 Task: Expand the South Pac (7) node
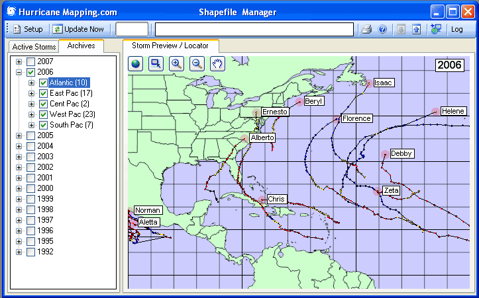pyautogui.click(x=31, y=125)
